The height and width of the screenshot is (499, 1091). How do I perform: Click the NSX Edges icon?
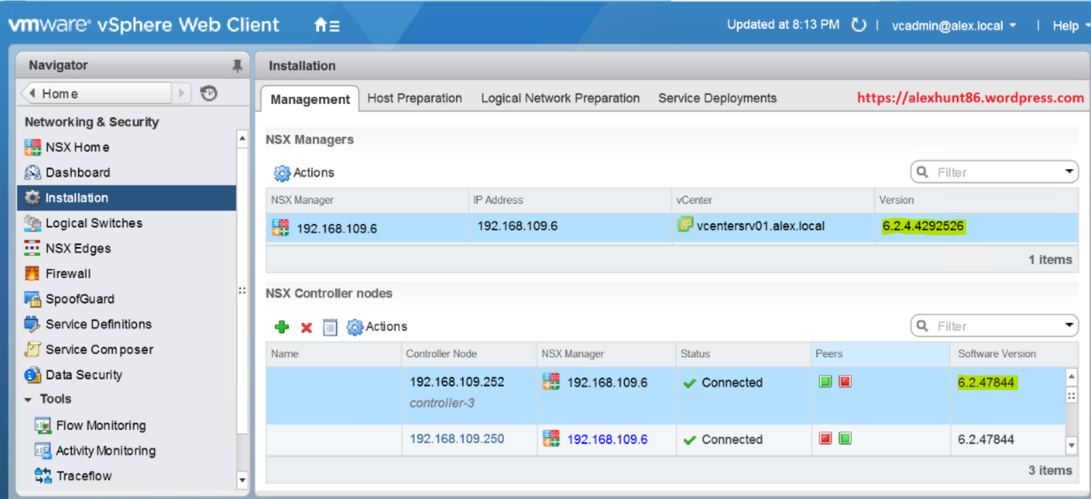click(x=32, y=248)
